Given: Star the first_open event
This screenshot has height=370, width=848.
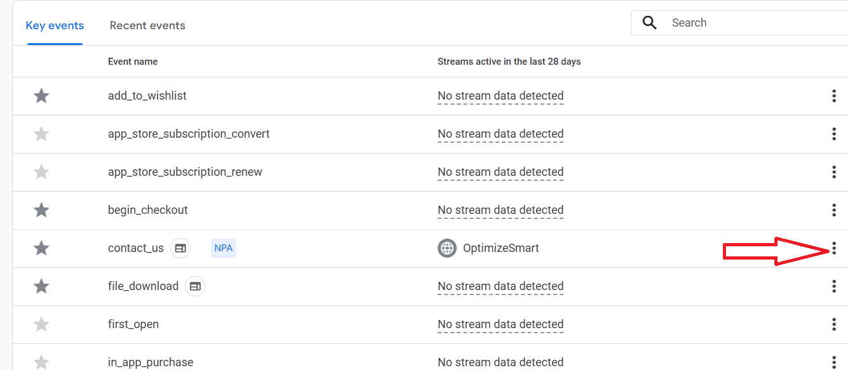Looking at the screenshot, I should (x=41, y=324).
